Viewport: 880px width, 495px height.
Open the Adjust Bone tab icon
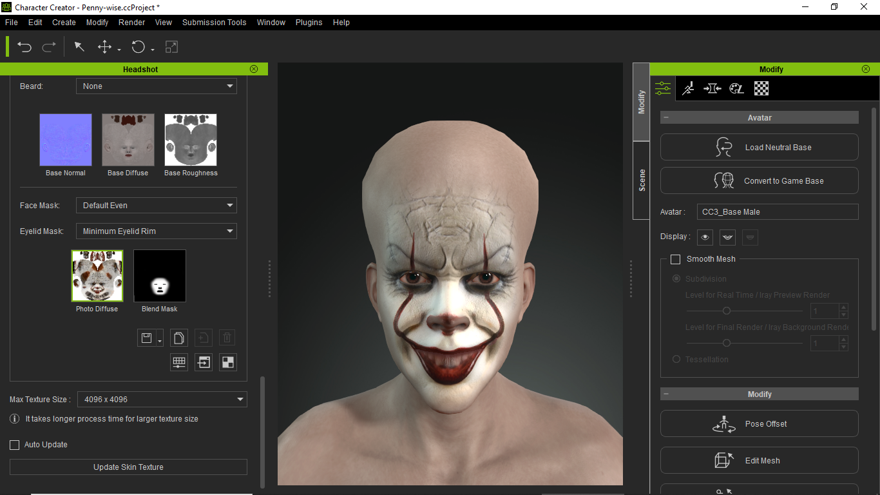point(712,88)
